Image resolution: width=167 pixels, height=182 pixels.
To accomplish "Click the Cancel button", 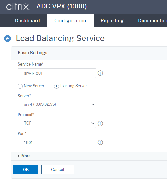I will [x=57, y=169].
